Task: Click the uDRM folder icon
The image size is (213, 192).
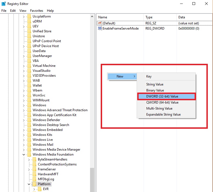Action: 29,21
